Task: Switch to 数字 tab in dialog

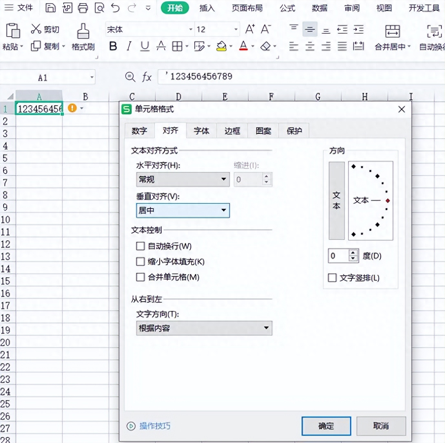Action: coord(140,131)
